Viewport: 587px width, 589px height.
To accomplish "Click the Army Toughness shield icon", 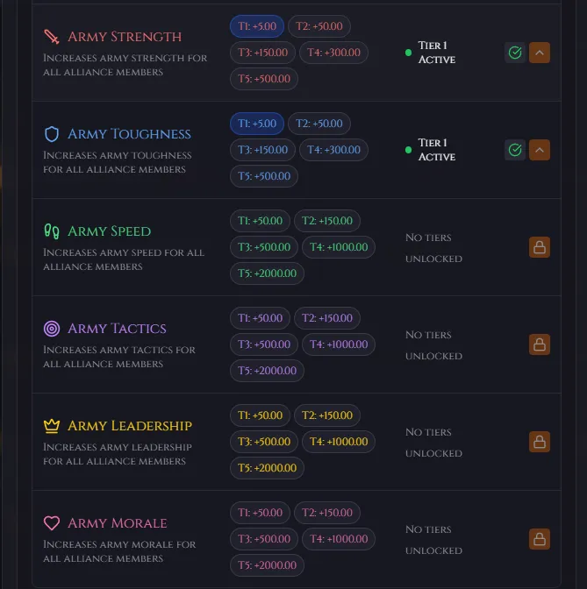I will click(52, 134).
